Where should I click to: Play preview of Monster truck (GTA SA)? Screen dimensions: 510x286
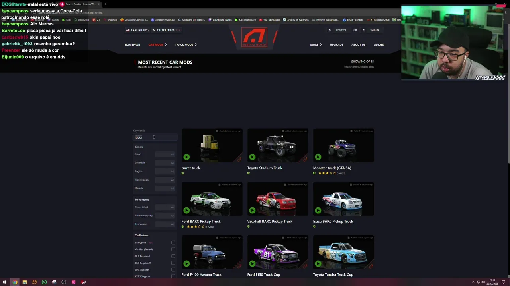coord(318,157)
